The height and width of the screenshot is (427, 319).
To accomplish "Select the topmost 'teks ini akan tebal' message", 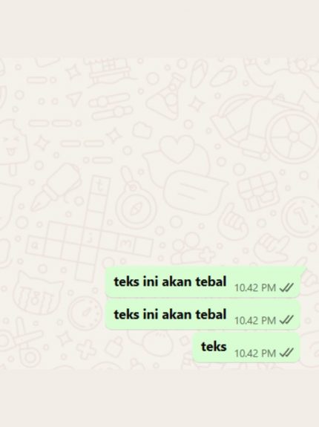I will (203, 282).
